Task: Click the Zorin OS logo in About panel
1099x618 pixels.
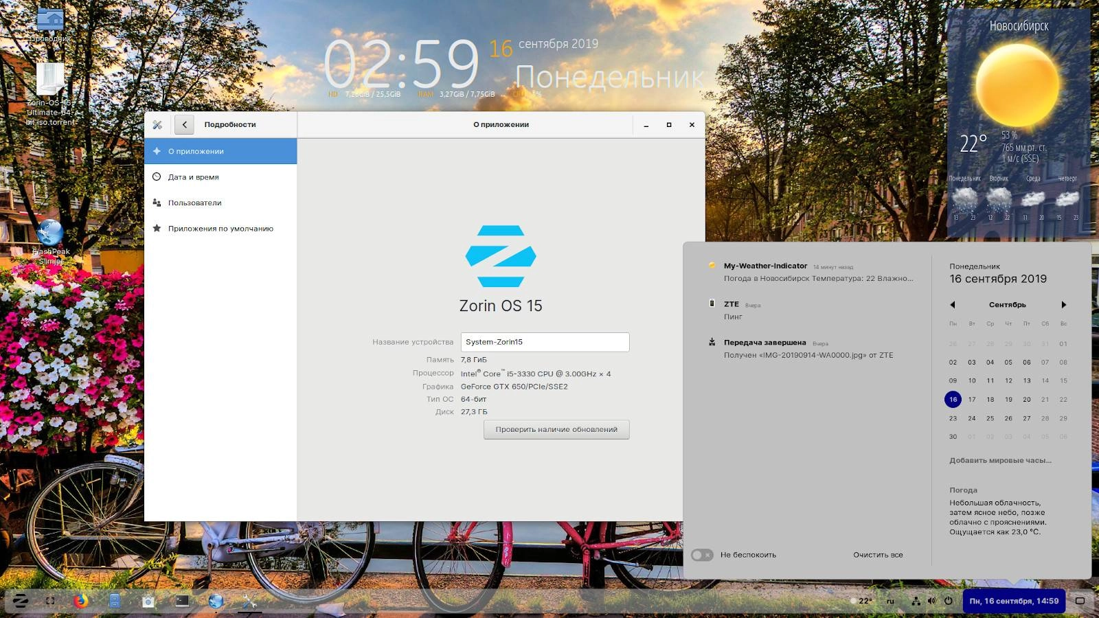Action: pos(501,256)
